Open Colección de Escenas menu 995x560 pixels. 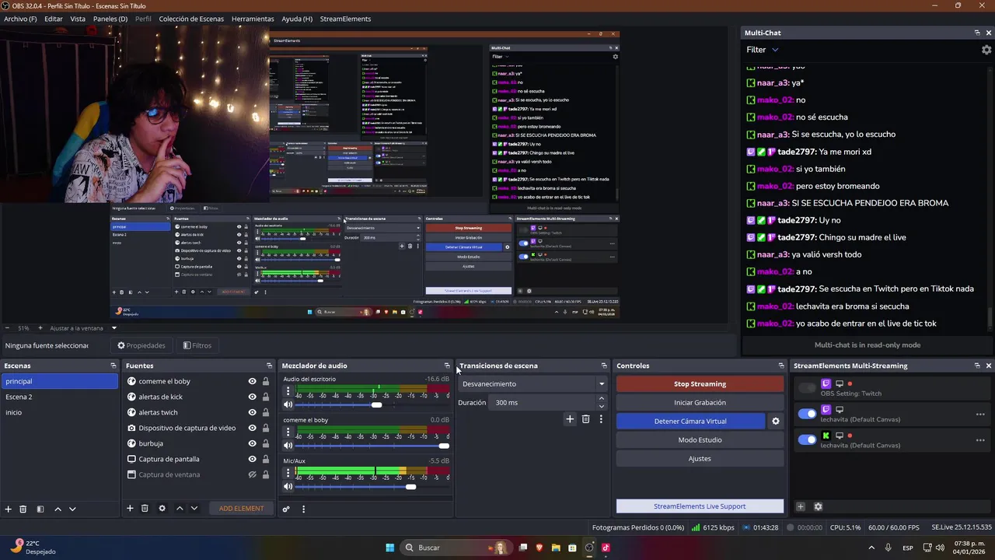[x=191, y=19]
